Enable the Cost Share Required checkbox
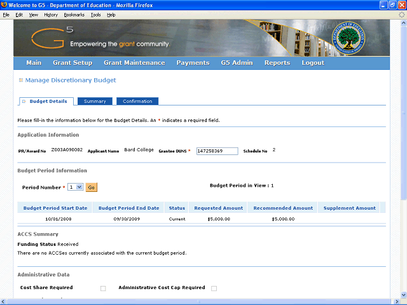 point(103,288)
